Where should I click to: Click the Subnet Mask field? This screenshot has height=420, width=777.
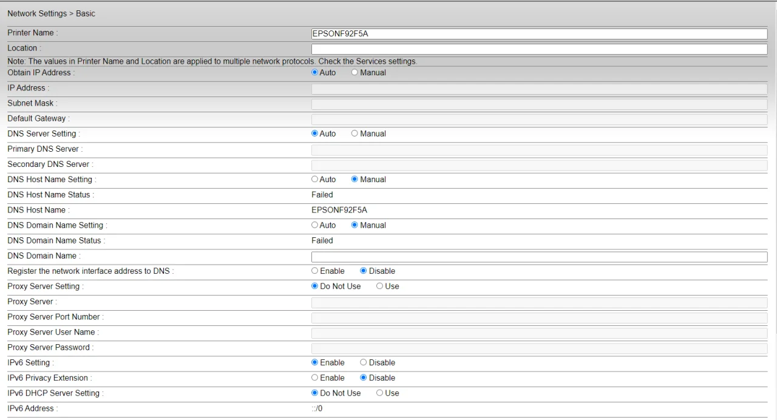[x=539, y=104]
